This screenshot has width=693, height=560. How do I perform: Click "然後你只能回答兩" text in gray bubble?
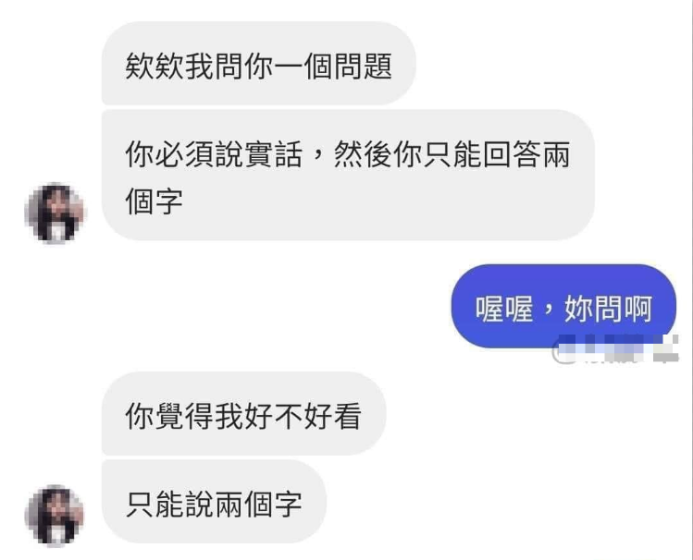[452, 154]
